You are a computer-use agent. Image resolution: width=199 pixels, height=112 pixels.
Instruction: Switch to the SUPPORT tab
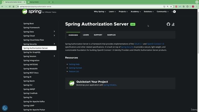(98, 35)
